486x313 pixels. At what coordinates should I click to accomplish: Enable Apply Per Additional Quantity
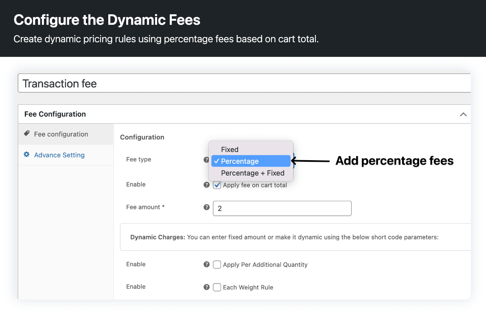(x=217, y=264)
